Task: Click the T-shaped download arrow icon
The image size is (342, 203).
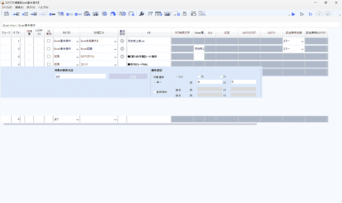Action: pyautogui.click(x=61, y=14)
